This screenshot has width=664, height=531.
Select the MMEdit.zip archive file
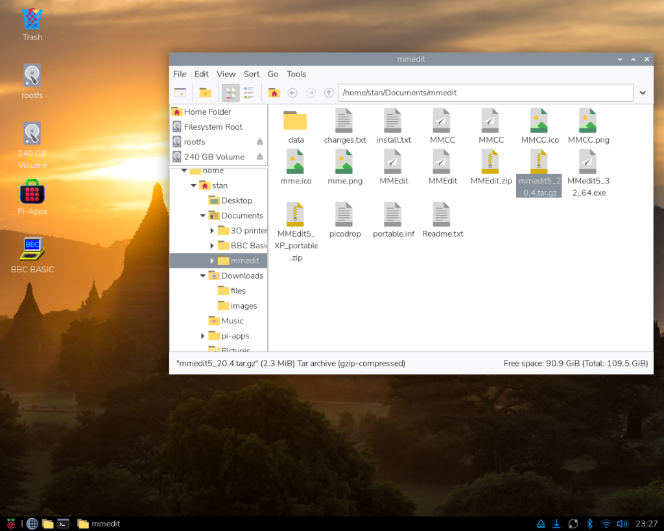tap(491, 167)
